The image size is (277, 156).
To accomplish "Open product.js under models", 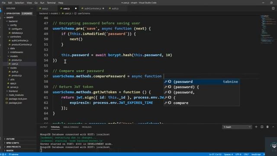I will (x=16, y=60).
